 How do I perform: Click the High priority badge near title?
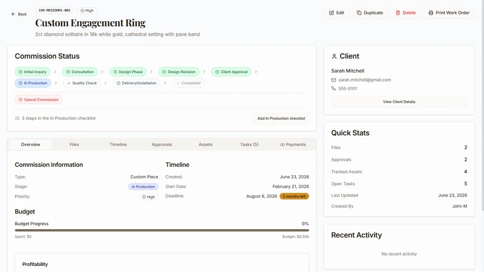[87, 10]
